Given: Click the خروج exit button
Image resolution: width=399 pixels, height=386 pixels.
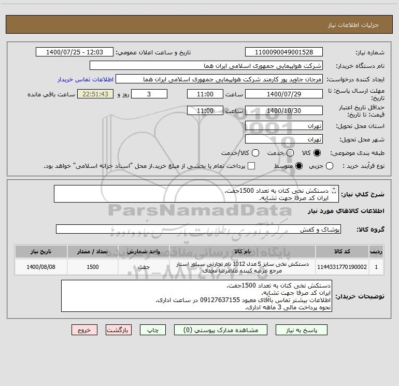Looking at the screenshot, I should (x=84, y=330).
